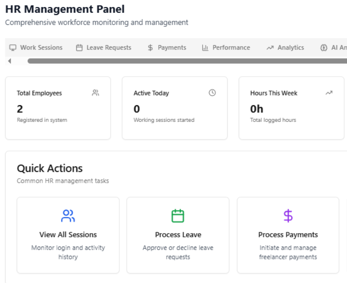Select the Performance tab
The width and height of the screenshot is (347, 283).
[x=226, y=48]
